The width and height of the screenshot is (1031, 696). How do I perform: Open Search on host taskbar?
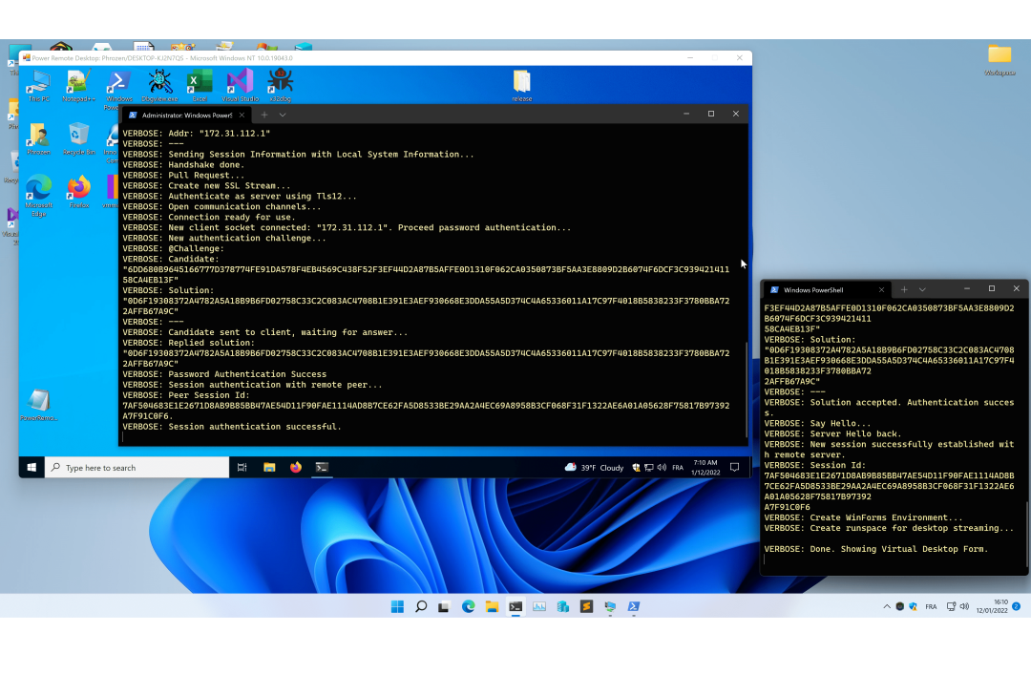(x=421, y=606)
